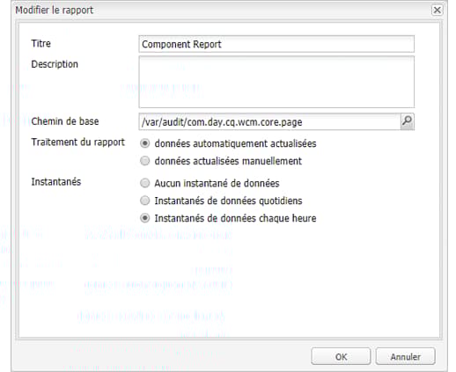Choose Aucun instantané de données
Viewport: 456px width, 372px height.
[x=144, y=183]
